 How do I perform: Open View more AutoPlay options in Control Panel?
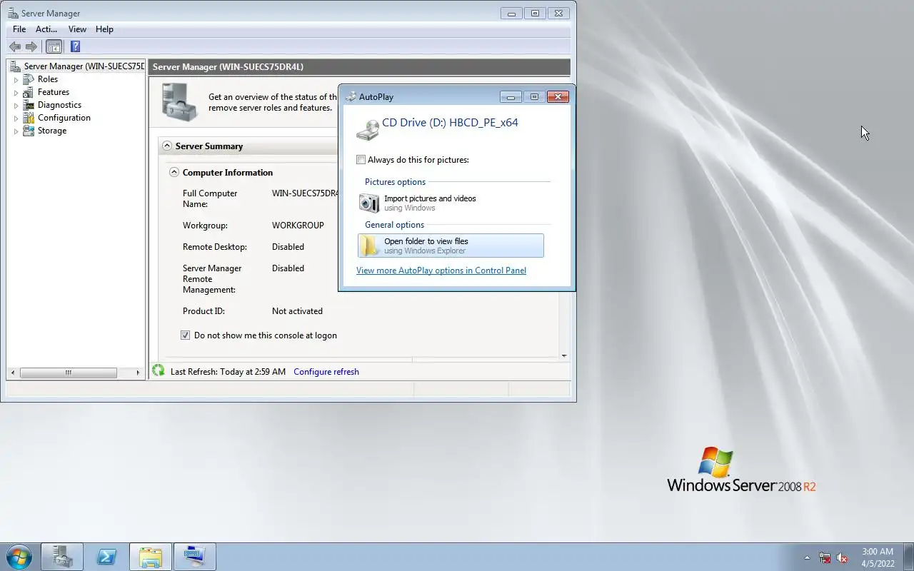441,271
